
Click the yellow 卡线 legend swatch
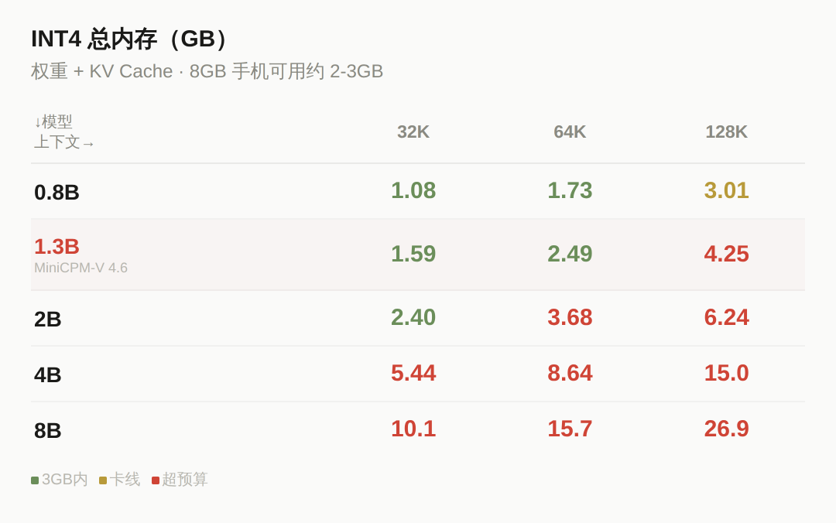point(103,480)
